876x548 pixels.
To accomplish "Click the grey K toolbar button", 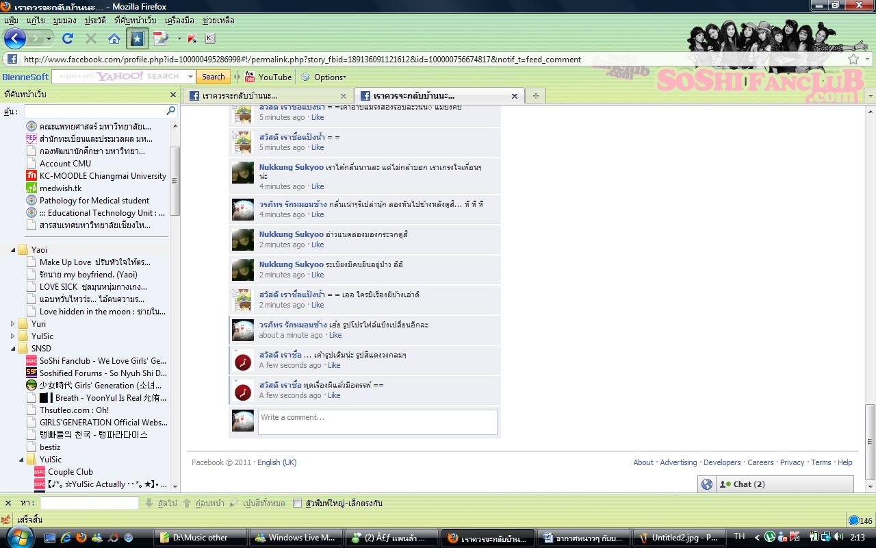I will pyautogui.click(x=209, y=38).
